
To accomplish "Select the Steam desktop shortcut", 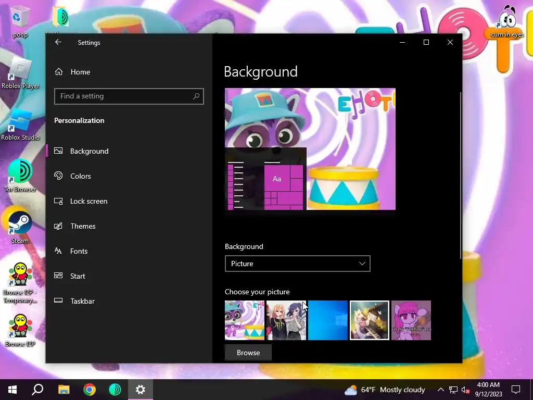I will coord(20,226).
